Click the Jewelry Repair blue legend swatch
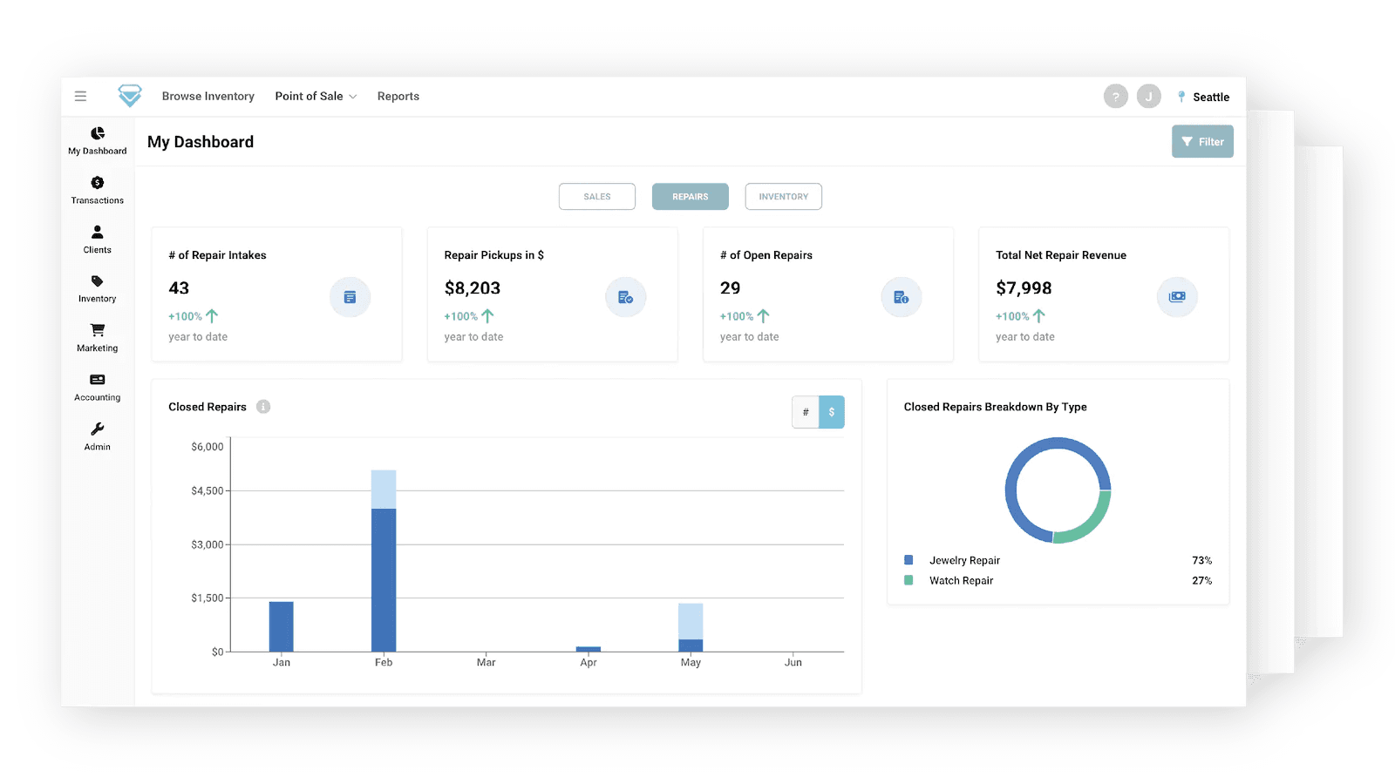The height and width of the screenshot is (784, 1395). point(908,560)
